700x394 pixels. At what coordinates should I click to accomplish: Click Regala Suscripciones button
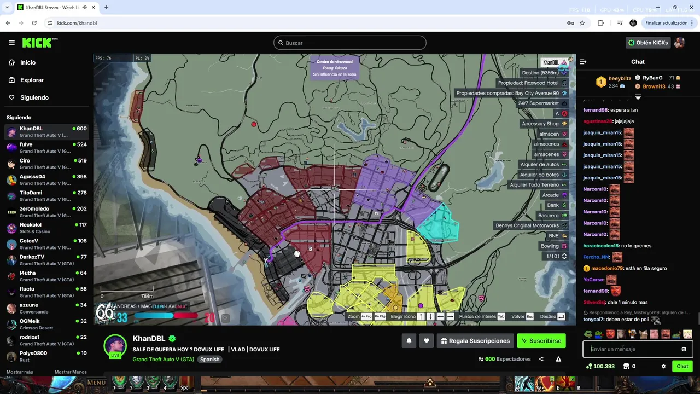coord(475,341)
